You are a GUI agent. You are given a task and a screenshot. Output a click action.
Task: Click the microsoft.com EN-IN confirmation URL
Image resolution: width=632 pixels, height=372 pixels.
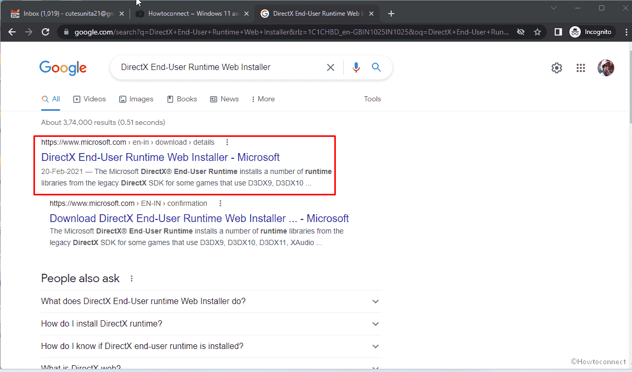[128, 203]
